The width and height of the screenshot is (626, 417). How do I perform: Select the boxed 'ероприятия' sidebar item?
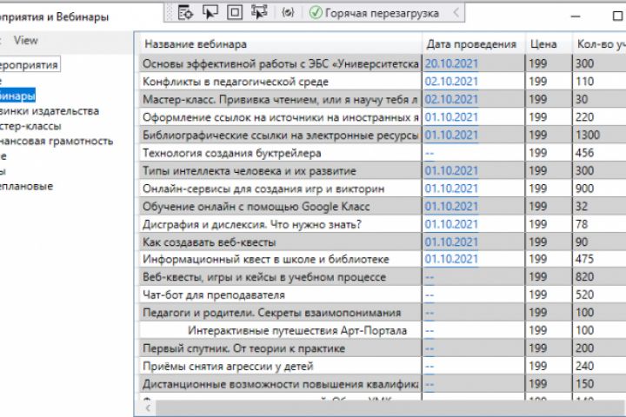pos(30,64)
